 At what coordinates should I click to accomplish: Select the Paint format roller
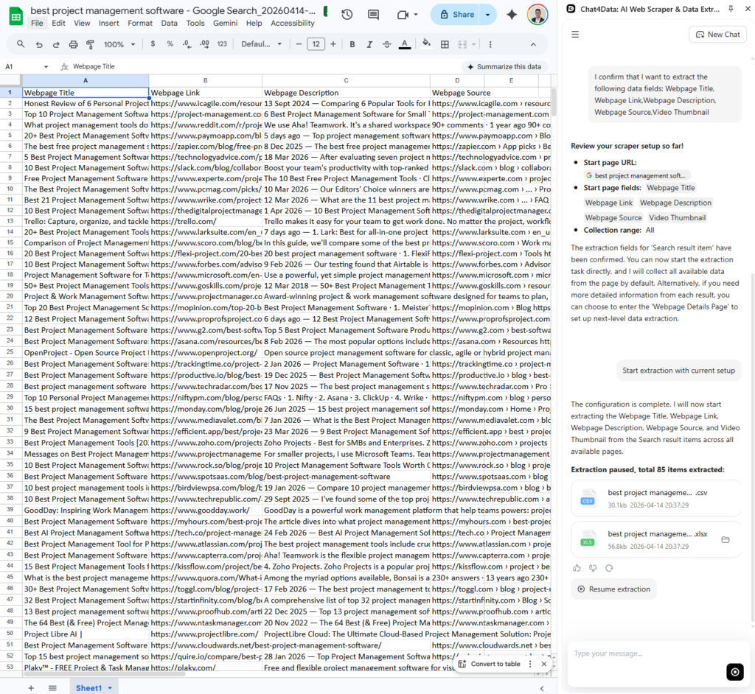90,44
